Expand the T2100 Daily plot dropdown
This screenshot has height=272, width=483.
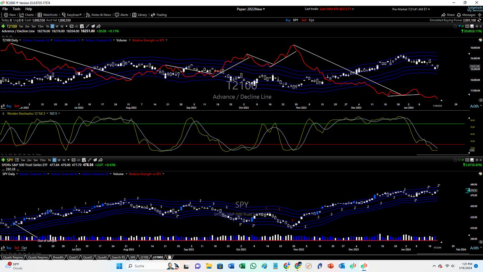(12, 40)
